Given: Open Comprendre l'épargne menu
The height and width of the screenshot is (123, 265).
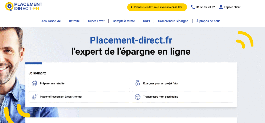Looking at the screenshot, I should (x=173, y=21).
